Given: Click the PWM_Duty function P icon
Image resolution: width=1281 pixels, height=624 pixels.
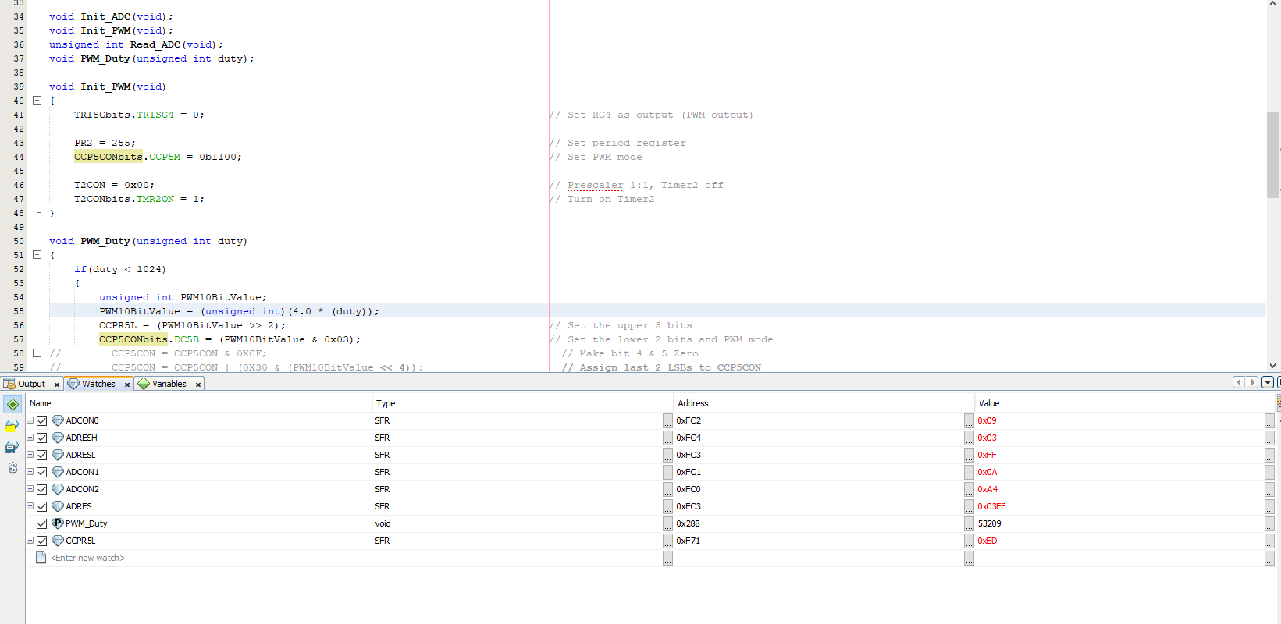Looking at the screenshot, I should pyautogui.click(x=58, y=523).
